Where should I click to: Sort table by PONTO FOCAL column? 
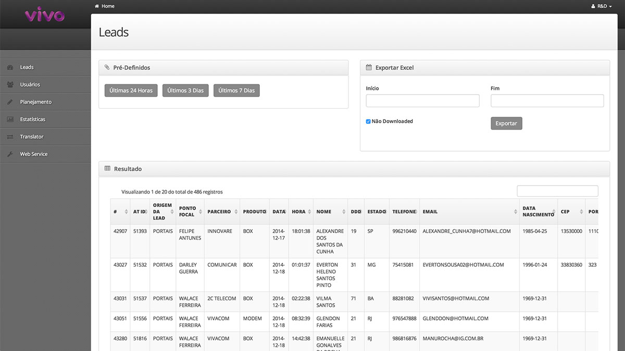coord(190,212)
